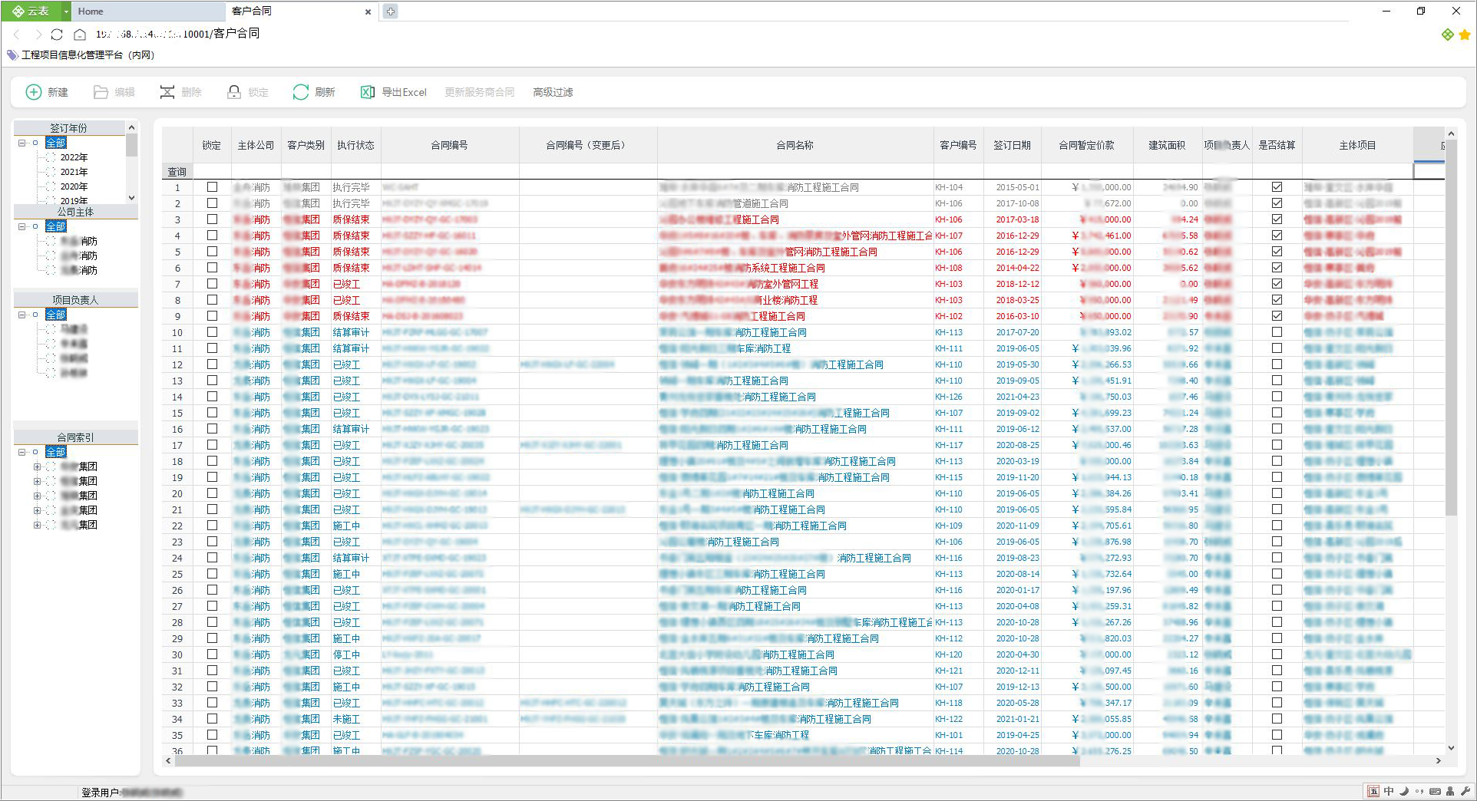Screen dimensions: 1477x801
Task: Check 是否结算 checkbox in row 22
Action: click(x=1277, y=526)
